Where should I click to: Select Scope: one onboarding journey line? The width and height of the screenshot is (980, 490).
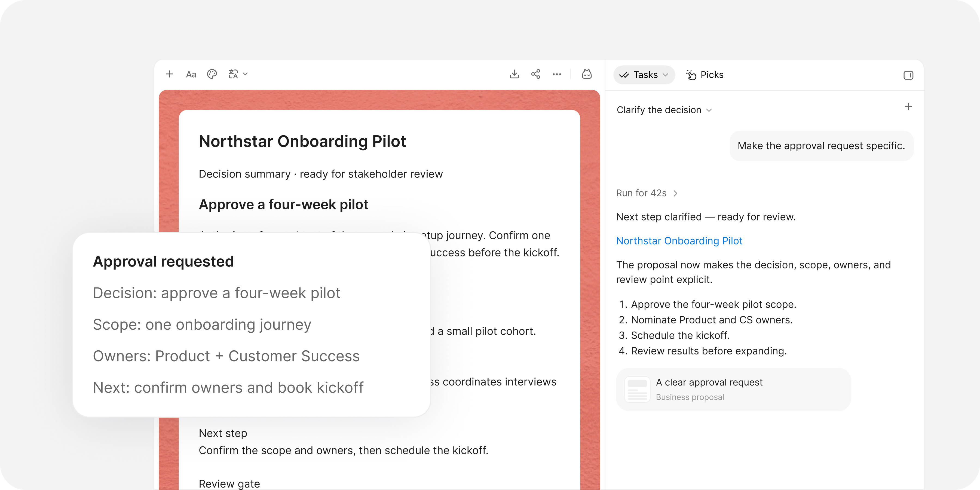tap(202, 325)
